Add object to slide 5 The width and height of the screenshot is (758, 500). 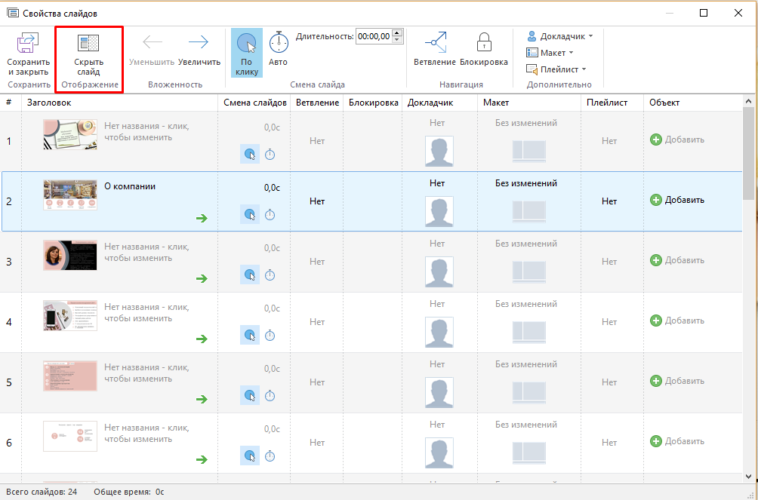click(677, 381)
